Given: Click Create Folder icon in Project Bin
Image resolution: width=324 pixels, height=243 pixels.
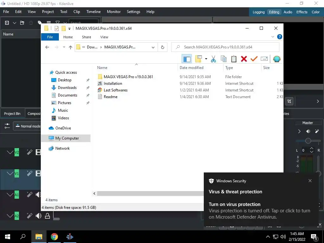Looking at the screenshot, I should click(22, 23).
